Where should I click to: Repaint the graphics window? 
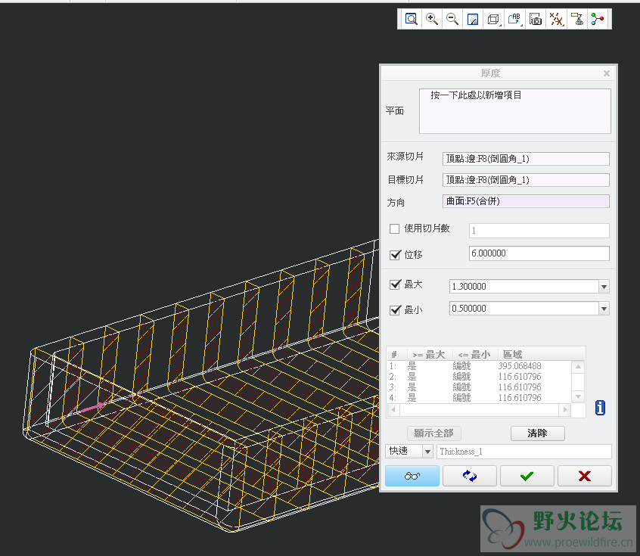click(x=473, y=19)
